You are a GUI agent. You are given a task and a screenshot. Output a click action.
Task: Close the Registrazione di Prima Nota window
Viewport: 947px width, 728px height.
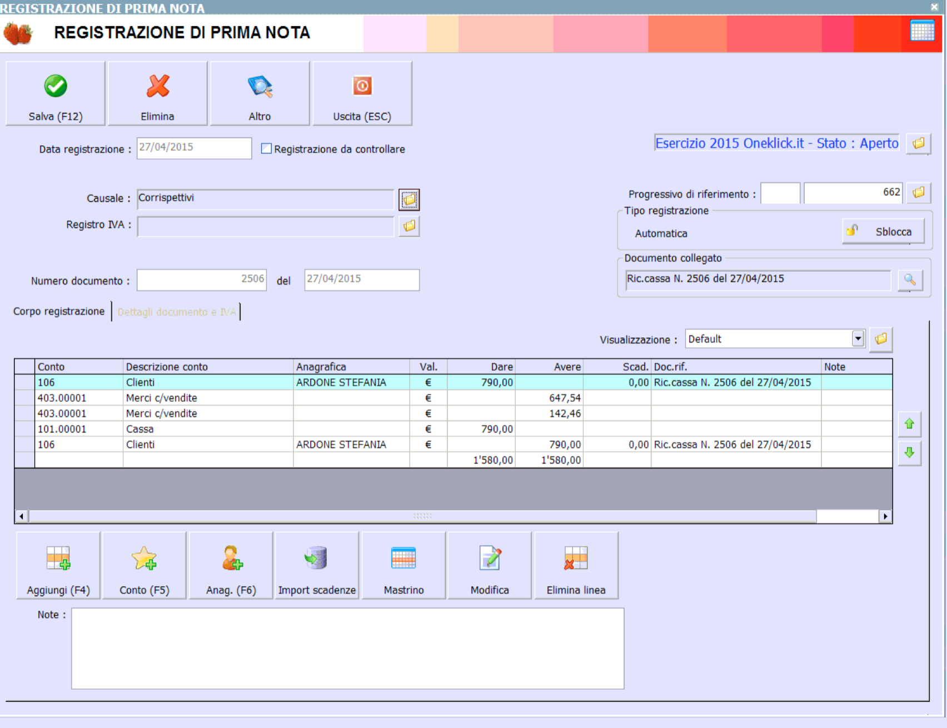pyautogui.click(x=934, y=7)
